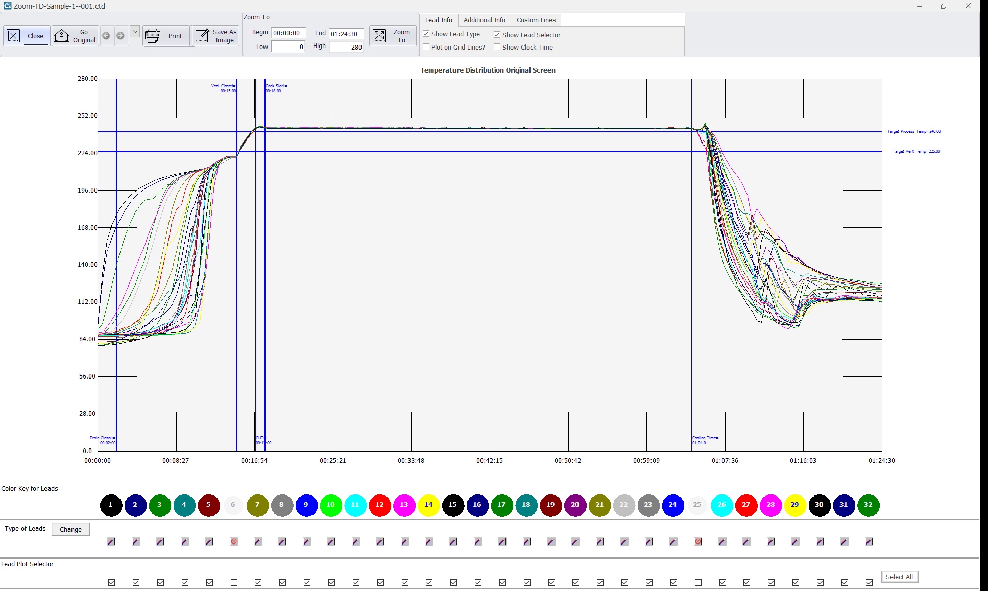This screenshot has height=591, width=988.
Task: Uncheck plot selector for lead 32
Action: [x=869, y=582]
